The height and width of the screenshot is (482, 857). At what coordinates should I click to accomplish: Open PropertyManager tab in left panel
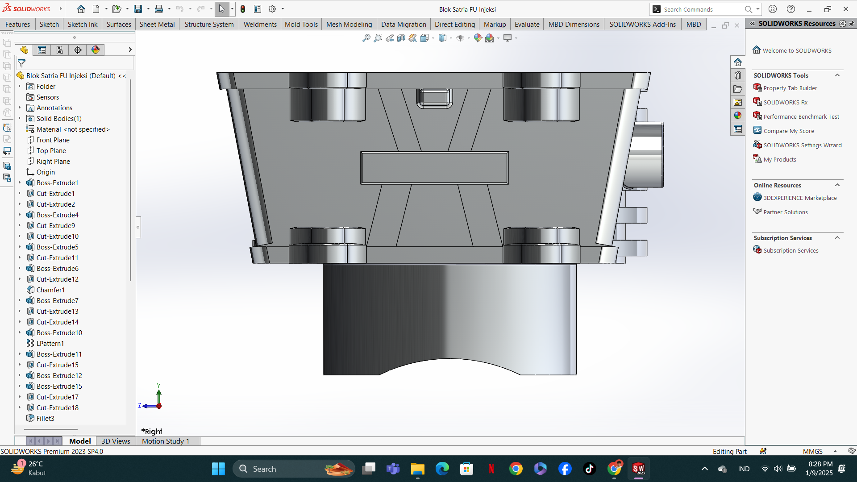(42, 50)
